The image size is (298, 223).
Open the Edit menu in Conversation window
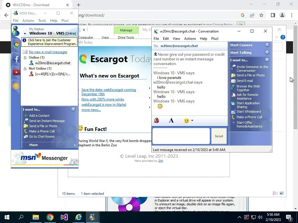166,39
